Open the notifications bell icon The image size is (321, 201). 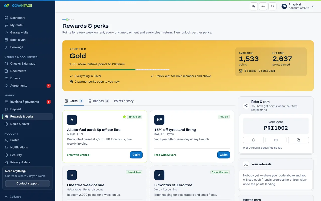(272, 6)
